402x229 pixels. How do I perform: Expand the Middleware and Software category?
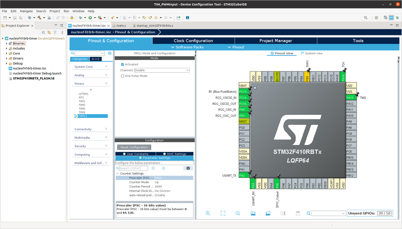(x=91, y=163)
